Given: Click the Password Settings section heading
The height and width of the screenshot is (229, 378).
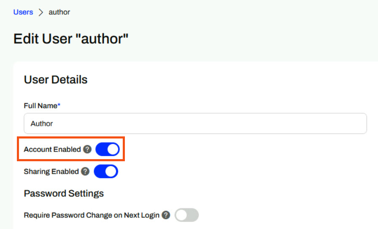Looking at the screenshot, I should [64, 193].
